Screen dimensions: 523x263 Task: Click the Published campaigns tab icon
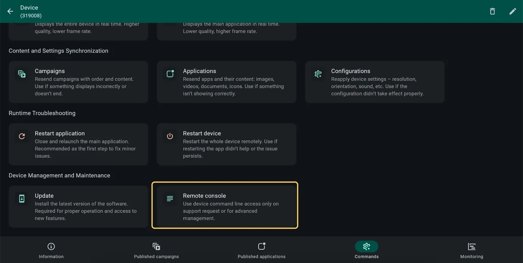(x=156, y=246)
